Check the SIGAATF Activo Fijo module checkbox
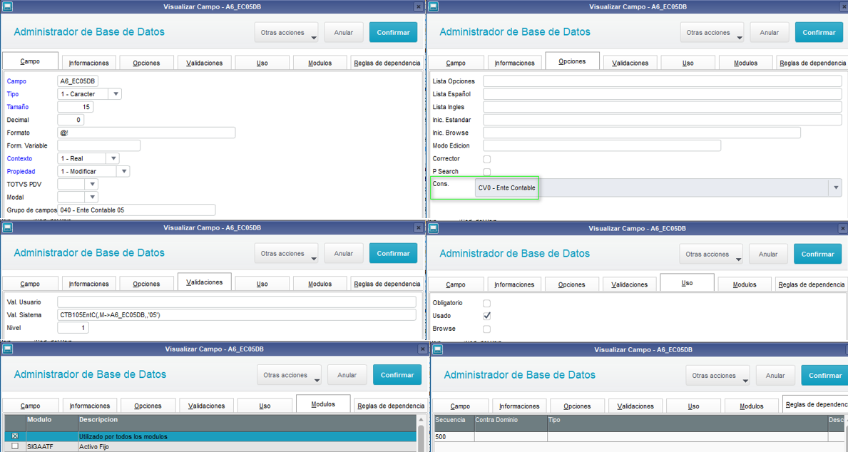848x452 pixels. (15, 446)
